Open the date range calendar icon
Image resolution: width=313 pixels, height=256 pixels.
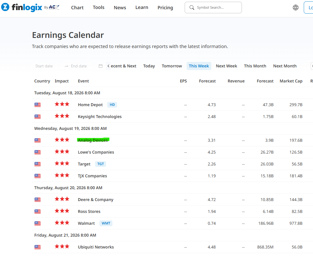(x=101, y=66)
